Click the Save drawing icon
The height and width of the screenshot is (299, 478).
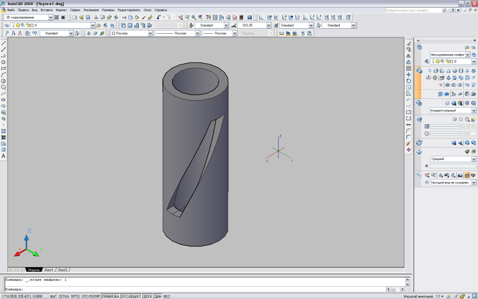88,17
